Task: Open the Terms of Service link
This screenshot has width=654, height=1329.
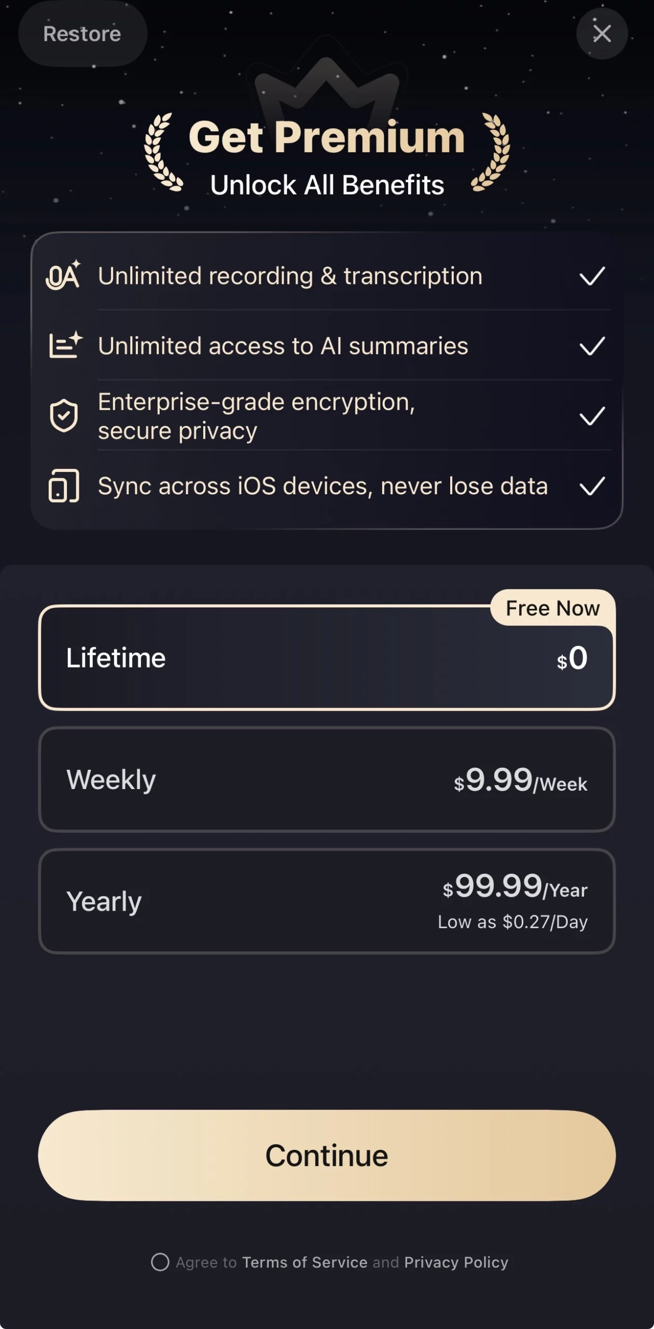Action: (304, 1262)
